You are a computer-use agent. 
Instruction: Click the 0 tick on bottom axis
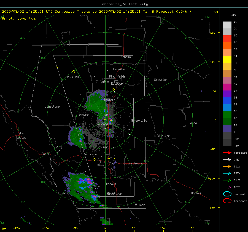[105, 228]
